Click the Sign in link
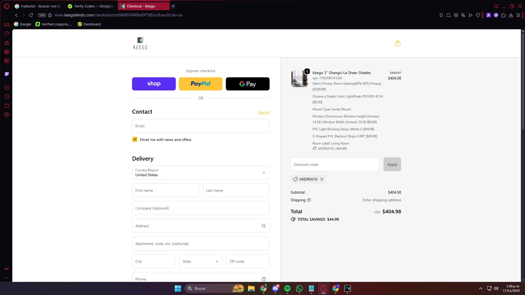The height and width of the screenshot is (295, 525). (x=264, y=113)
